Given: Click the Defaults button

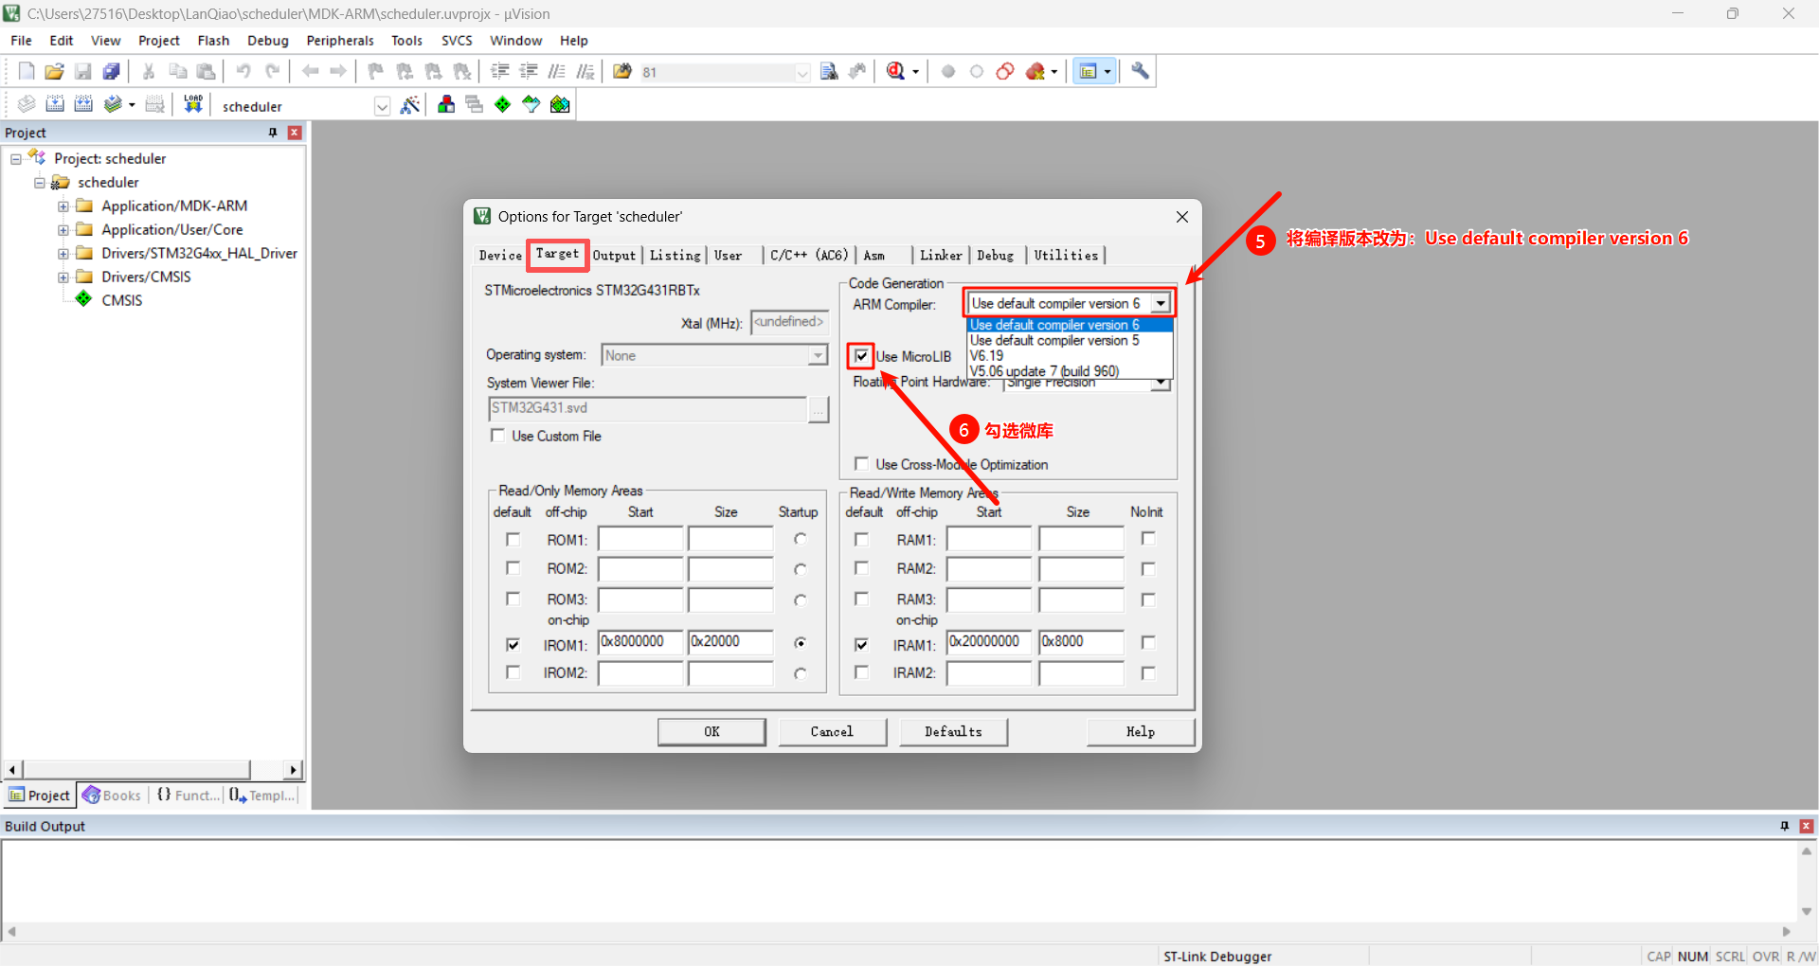Looking at the screenshot, I should pyautogui.click(x=952, y=732).
